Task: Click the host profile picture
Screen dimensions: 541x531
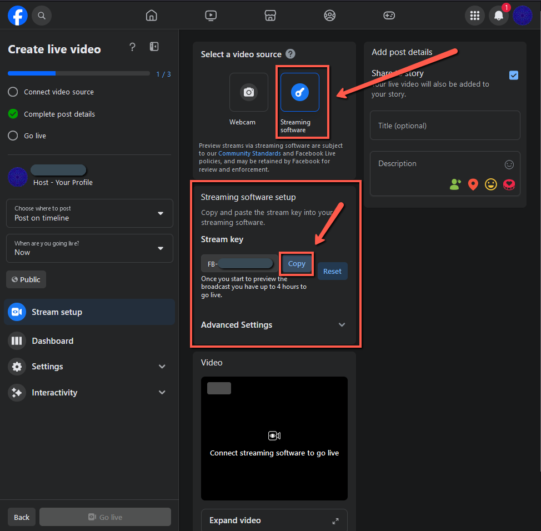Action: pyautogui.click(x=18, y=177)
